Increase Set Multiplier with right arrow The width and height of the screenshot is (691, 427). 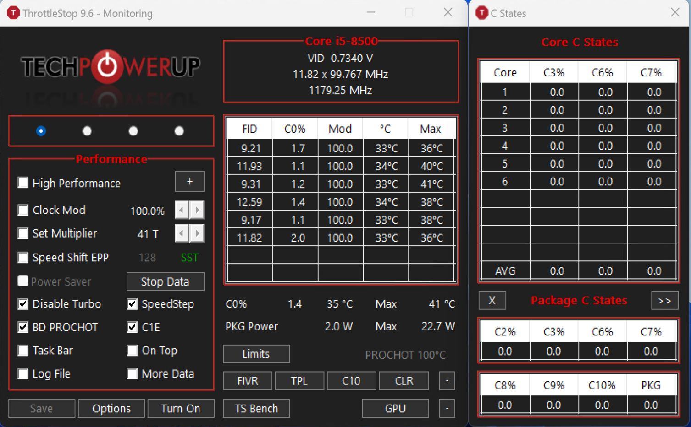click(x=197, y=233)
